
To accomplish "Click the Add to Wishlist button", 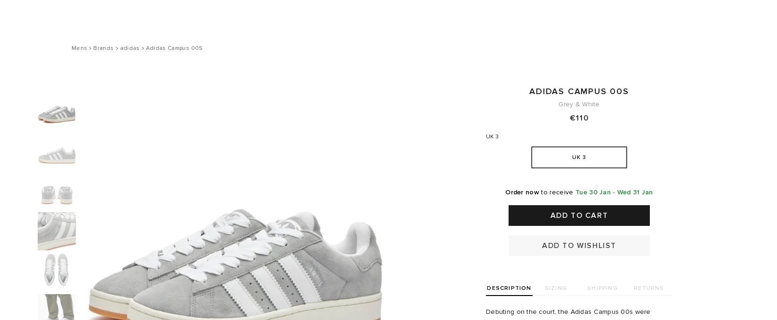I will [x=579, y=246].
